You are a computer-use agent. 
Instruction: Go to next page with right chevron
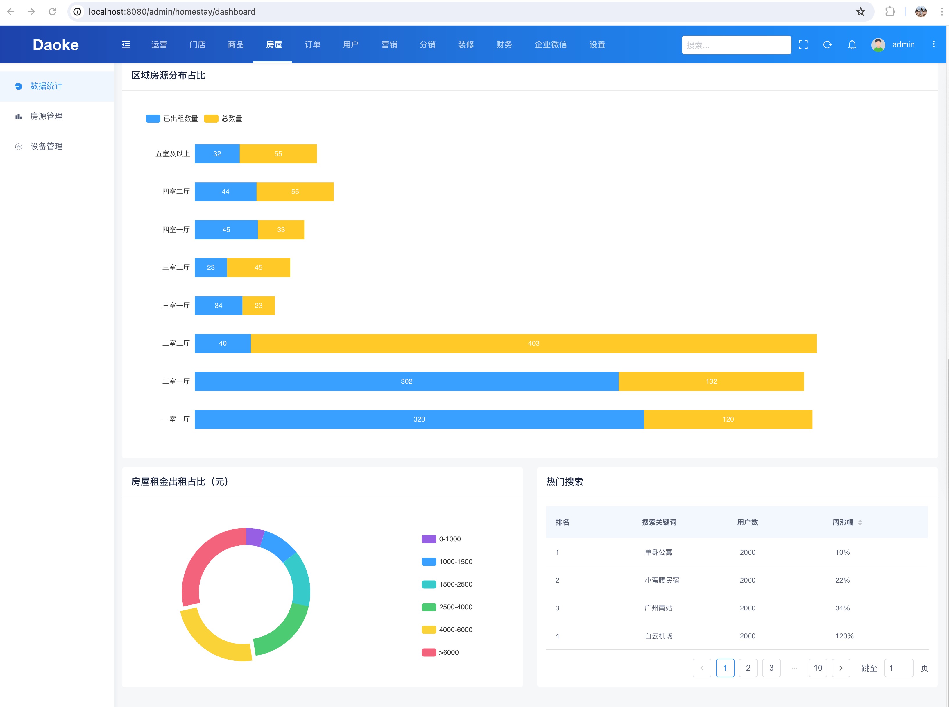click(x=841, y=668)
